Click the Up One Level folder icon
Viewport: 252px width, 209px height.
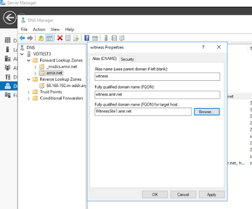tap(41, 38)
